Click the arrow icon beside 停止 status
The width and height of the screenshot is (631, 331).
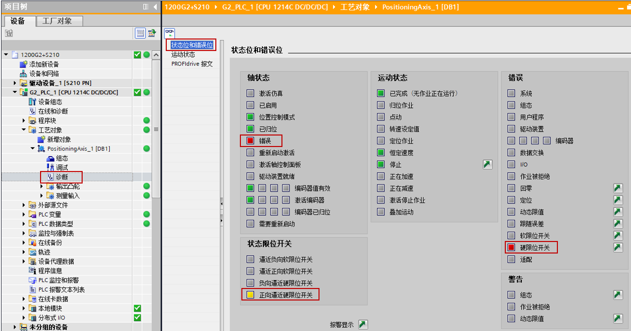tap(487, 164)
